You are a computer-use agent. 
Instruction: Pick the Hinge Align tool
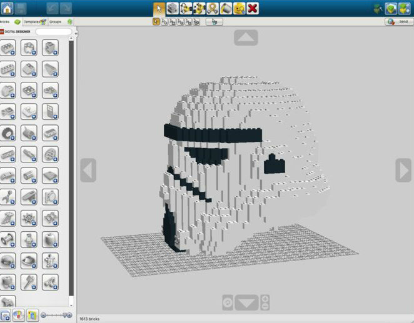tap(199, 9)
